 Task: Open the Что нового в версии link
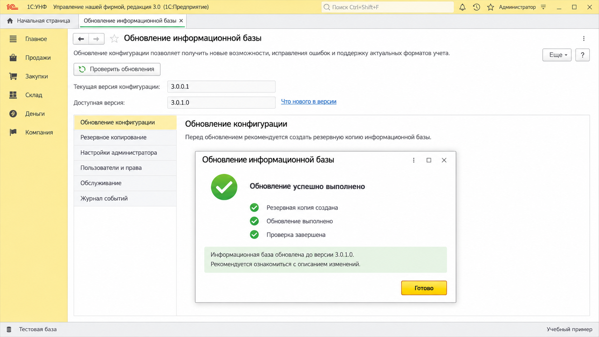[308, 101]
